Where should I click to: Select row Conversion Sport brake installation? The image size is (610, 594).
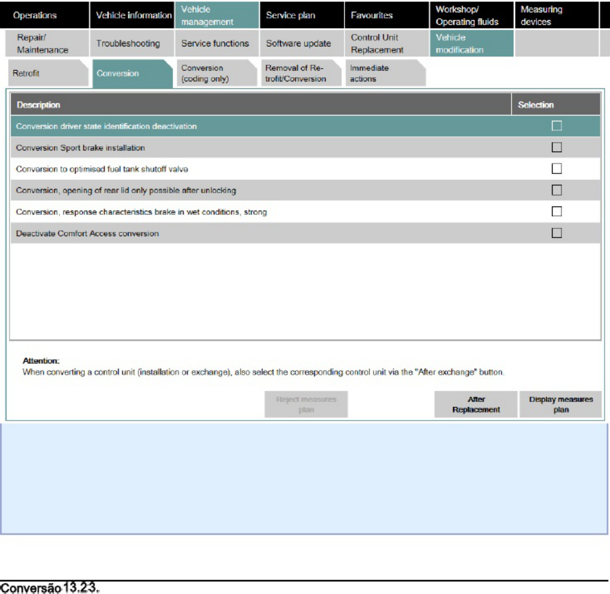(305, 147)
